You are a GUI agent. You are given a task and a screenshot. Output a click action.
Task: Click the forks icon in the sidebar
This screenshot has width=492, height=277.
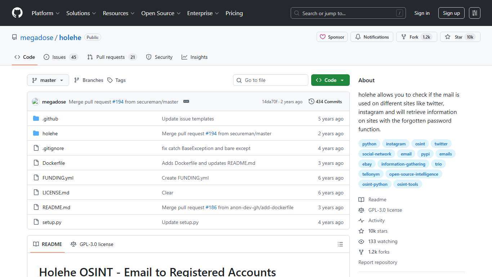click(x=361, y=252)
